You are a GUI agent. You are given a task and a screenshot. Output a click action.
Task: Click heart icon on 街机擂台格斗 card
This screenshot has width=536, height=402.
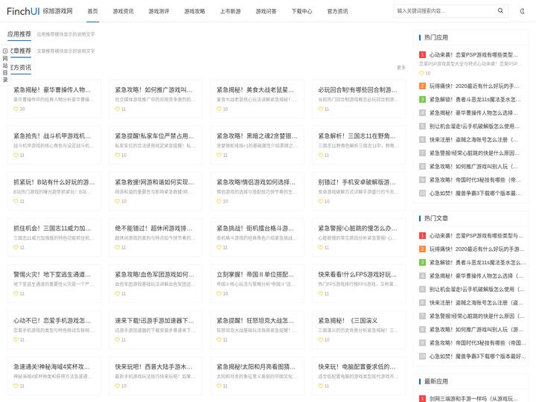click(x=219, y=247)
